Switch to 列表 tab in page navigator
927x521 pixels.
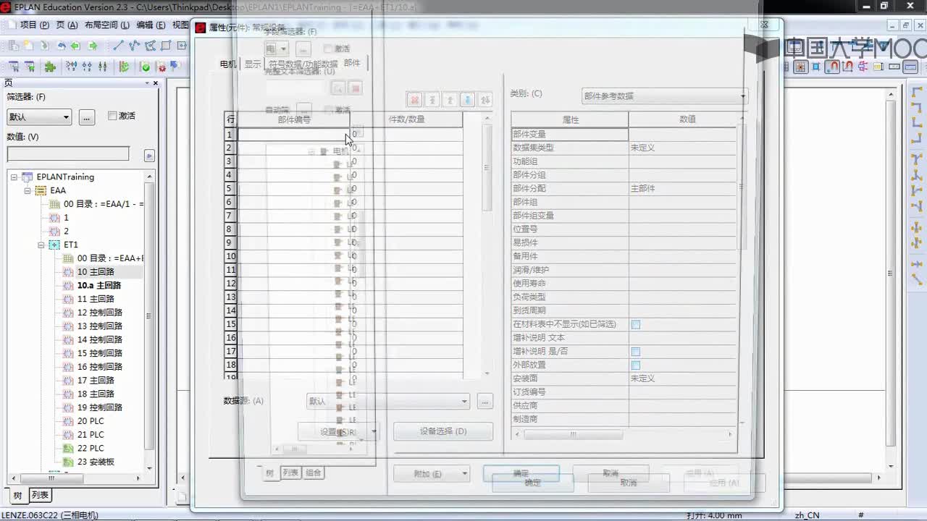(40, 495)
